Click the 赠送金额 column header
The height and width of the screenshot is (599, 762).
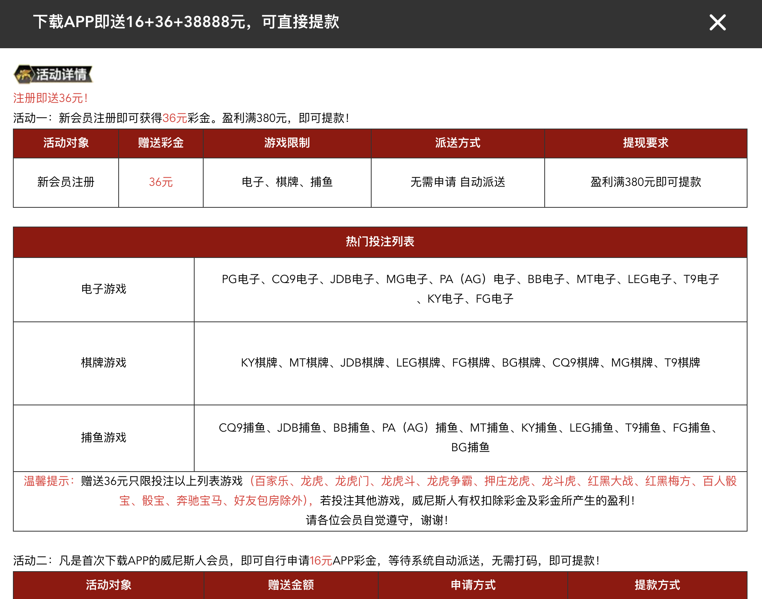291,585
